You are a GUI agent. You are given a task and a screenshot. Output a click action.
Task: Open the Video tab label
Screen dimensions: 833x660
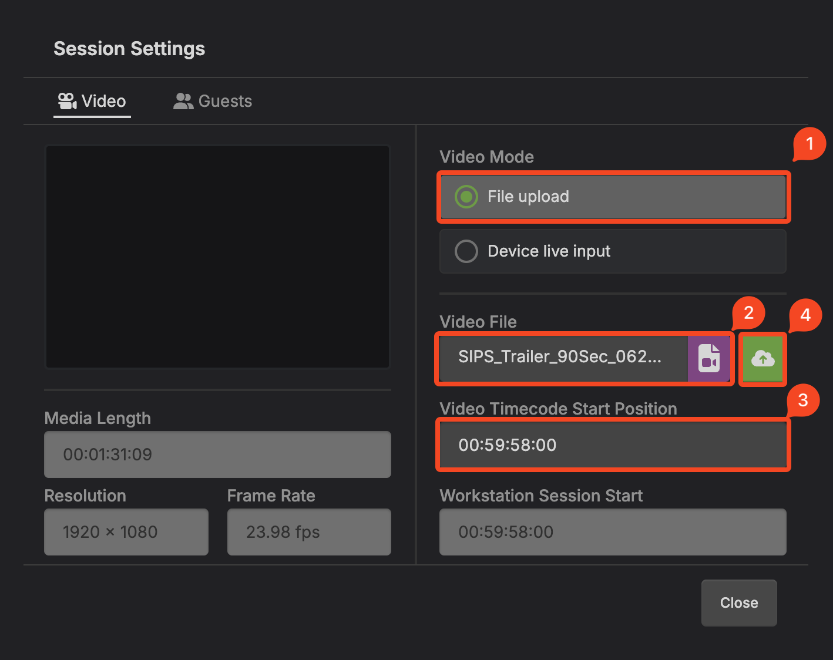103,101
